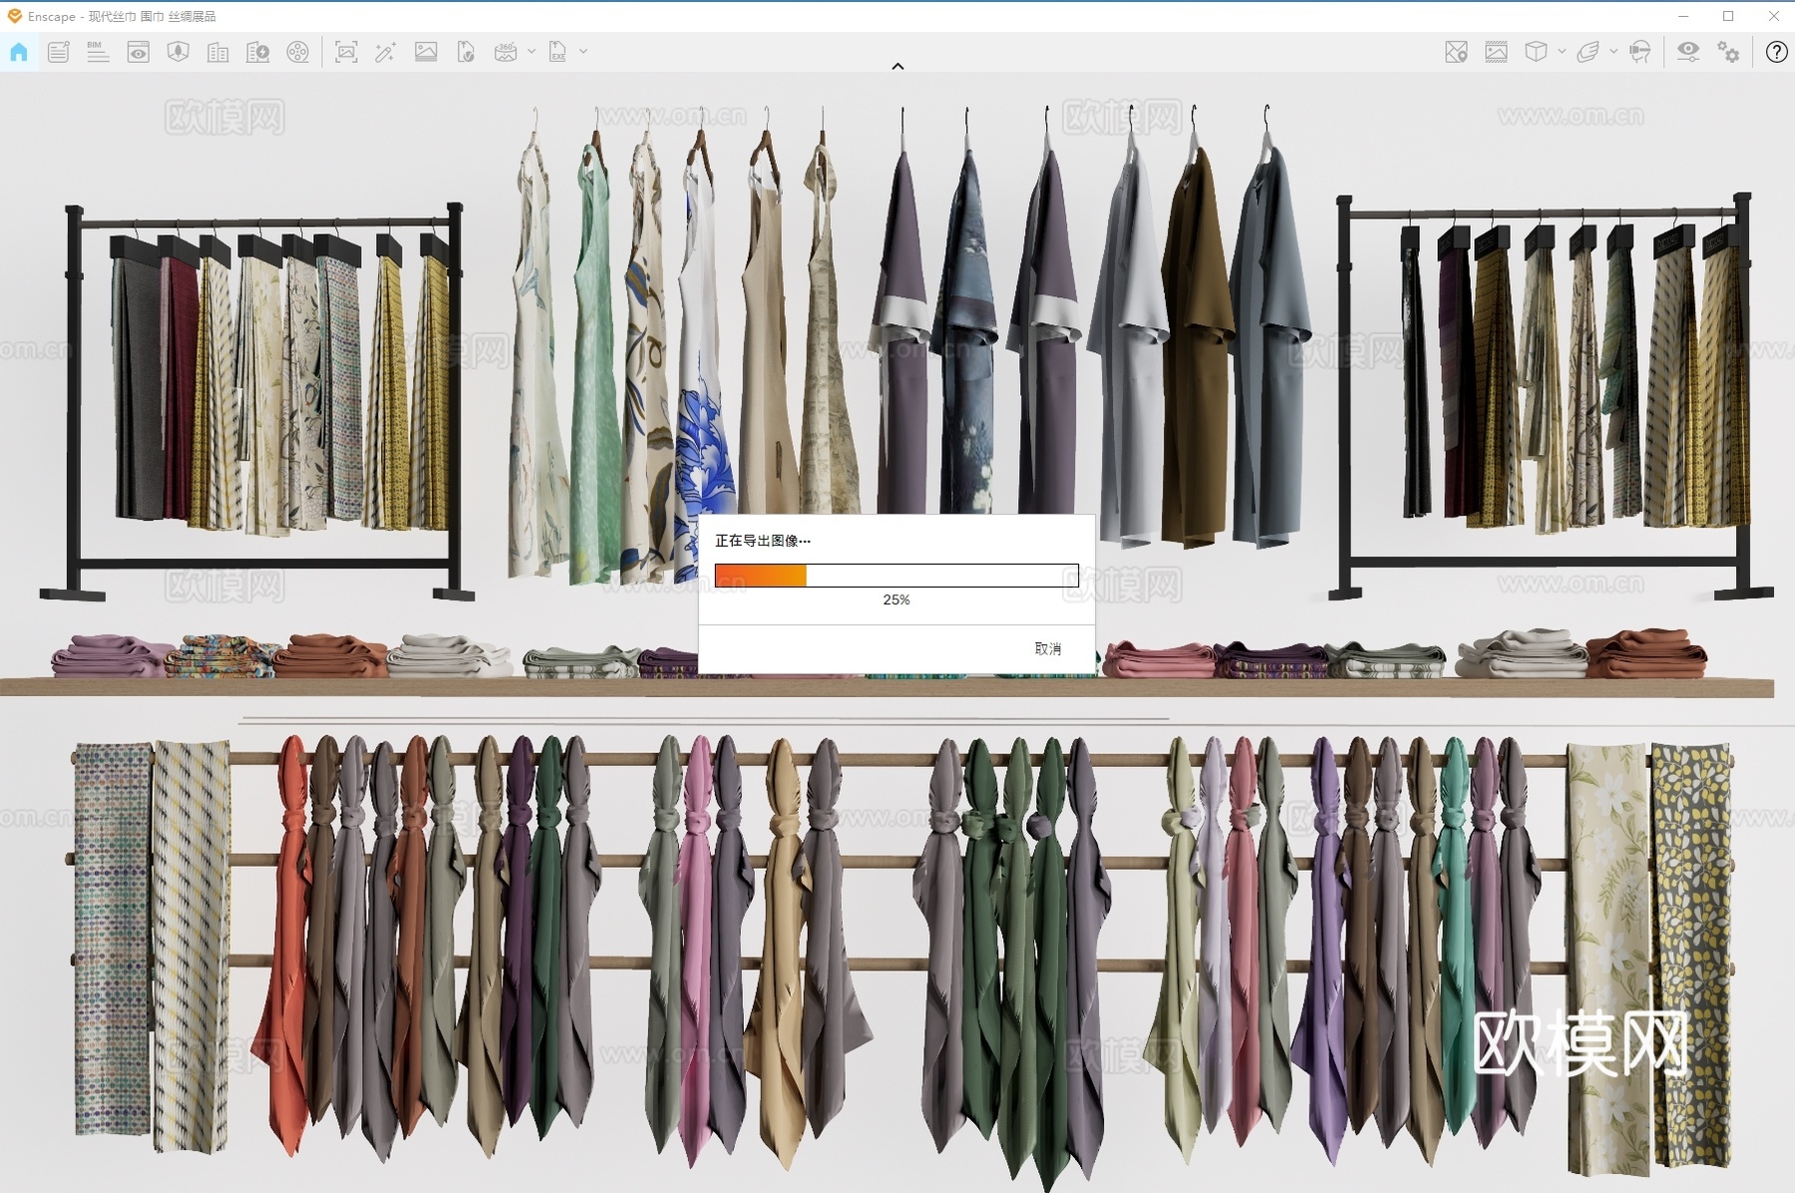Open the asset library buildings icon
This screenshot has height=1193, width=1795.
(218, 52)
